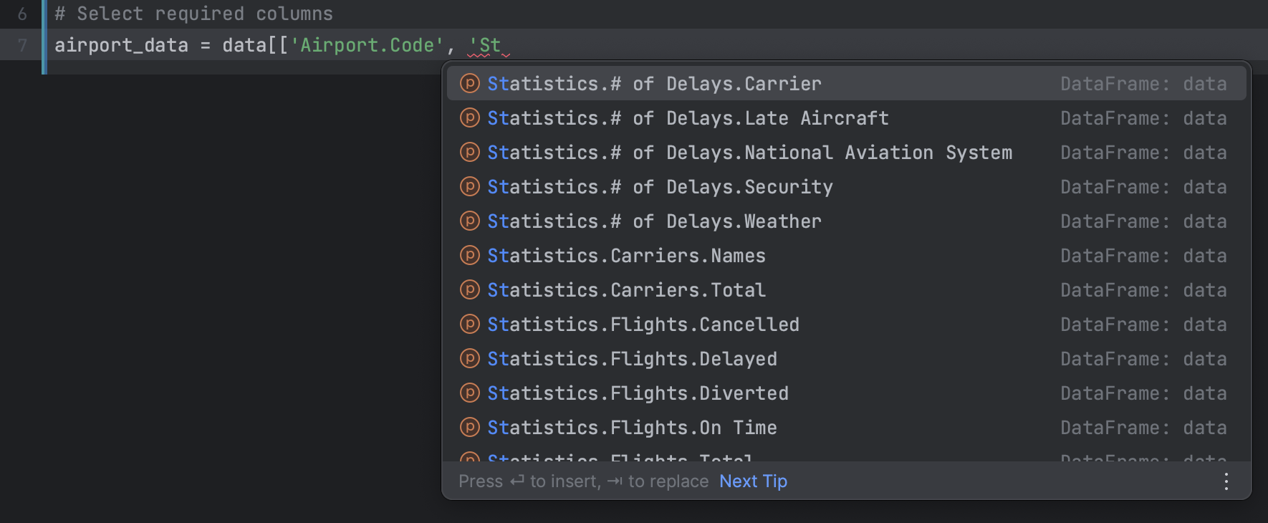The image size is (1268, 523).
Task: Select Statistics.# of Delays.Carrier suggestion
Action: pos(654,84)
